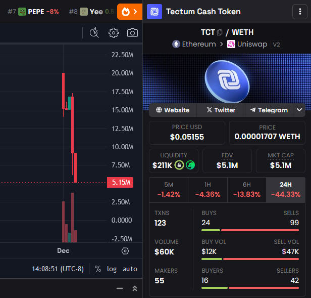Open the three-dot options menu
This screenshot has width=311, height=298.
[300, 12]
